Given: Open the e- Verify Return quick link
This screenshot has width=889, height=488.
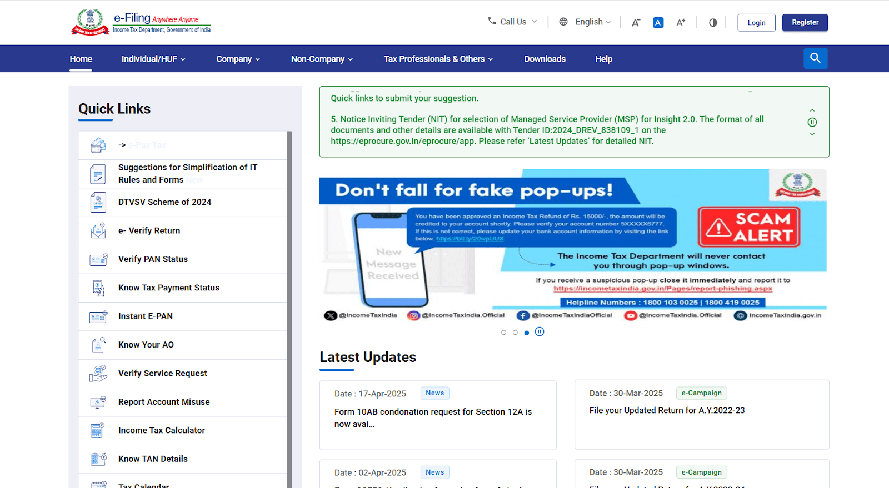Looking at the screenshot, I should 183,231.
